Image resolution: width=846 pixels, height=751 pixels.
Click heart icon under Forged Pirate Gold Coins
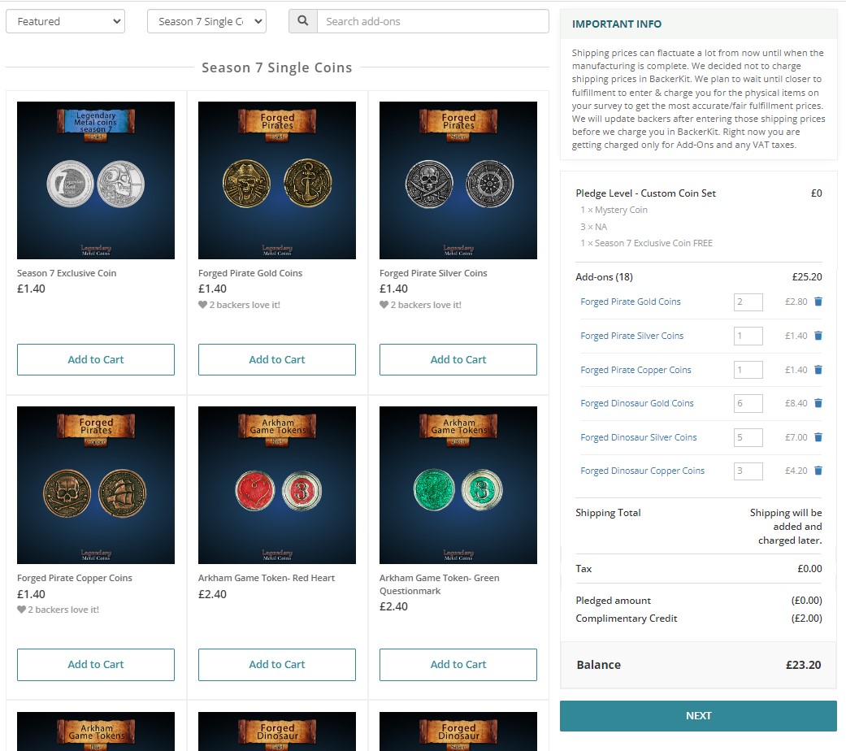pos(202,305)
